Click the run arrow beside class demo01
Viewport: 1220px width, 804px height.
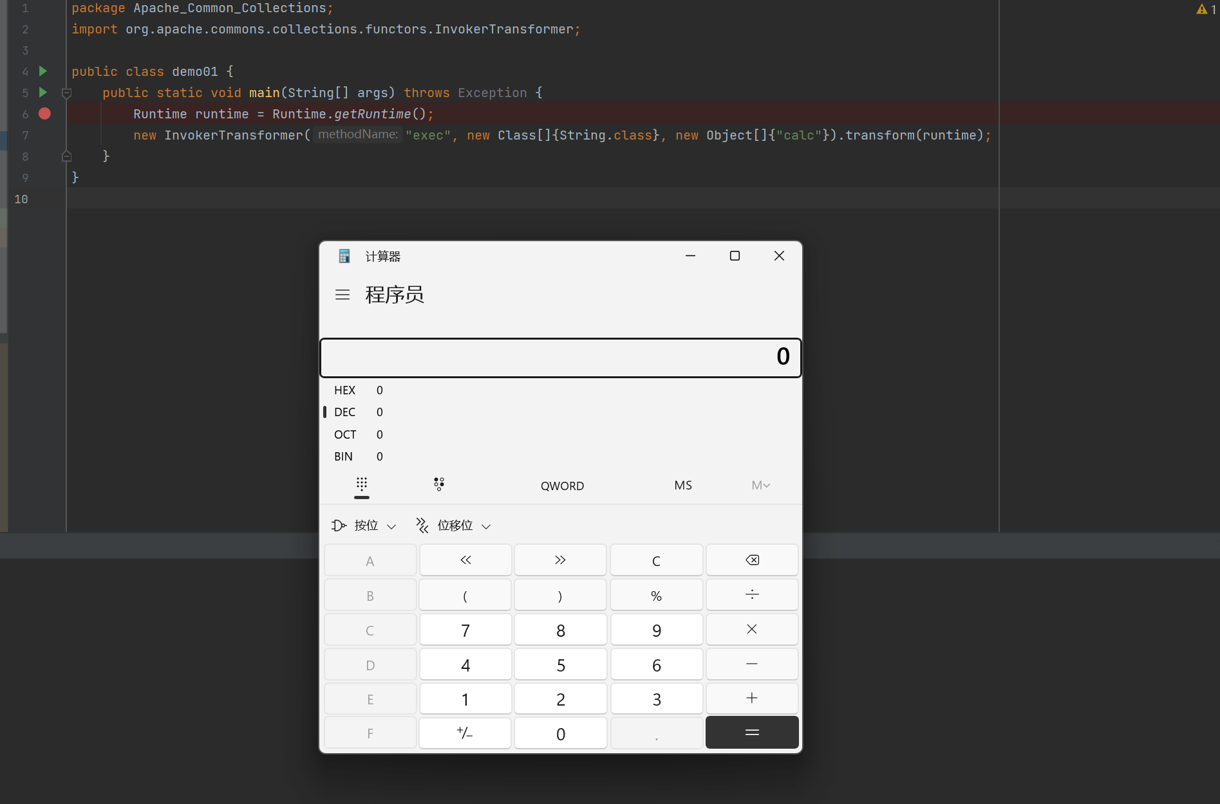pos(43,71)
